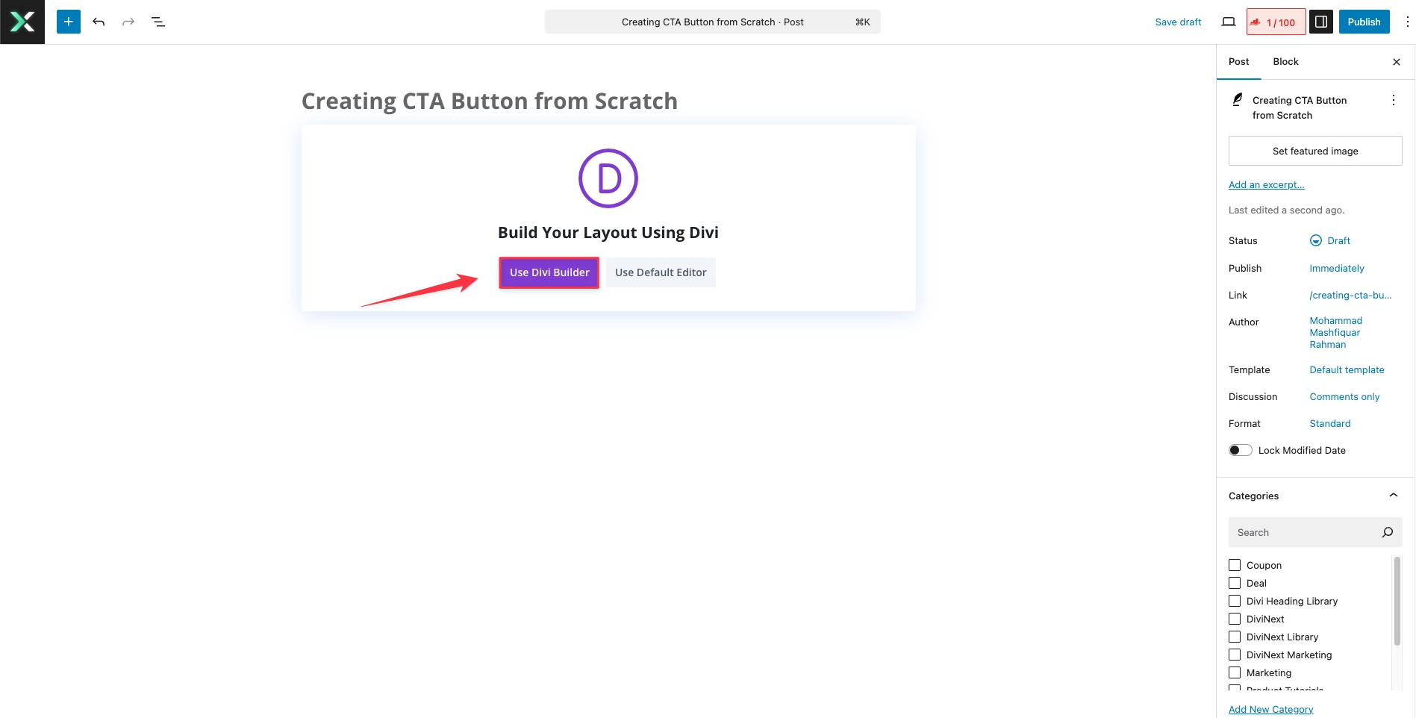Check the Marketing category

coord(1235,672)
